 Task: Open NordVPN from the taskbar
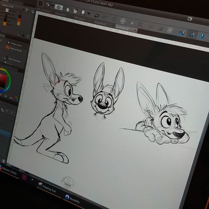pyautogui.click(x=72, y=199)
